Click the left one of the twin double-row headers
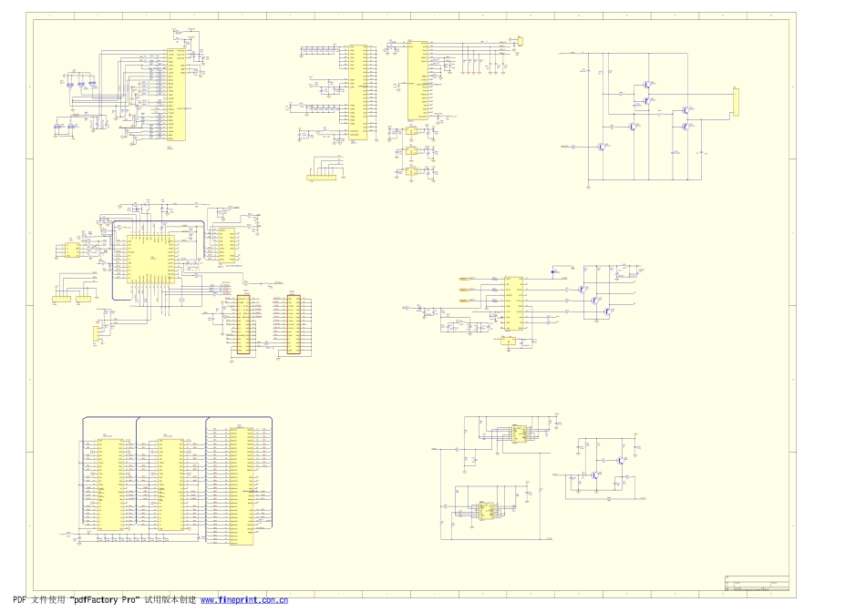This screenshot has height=612, width=866. (x=243, y=324)
